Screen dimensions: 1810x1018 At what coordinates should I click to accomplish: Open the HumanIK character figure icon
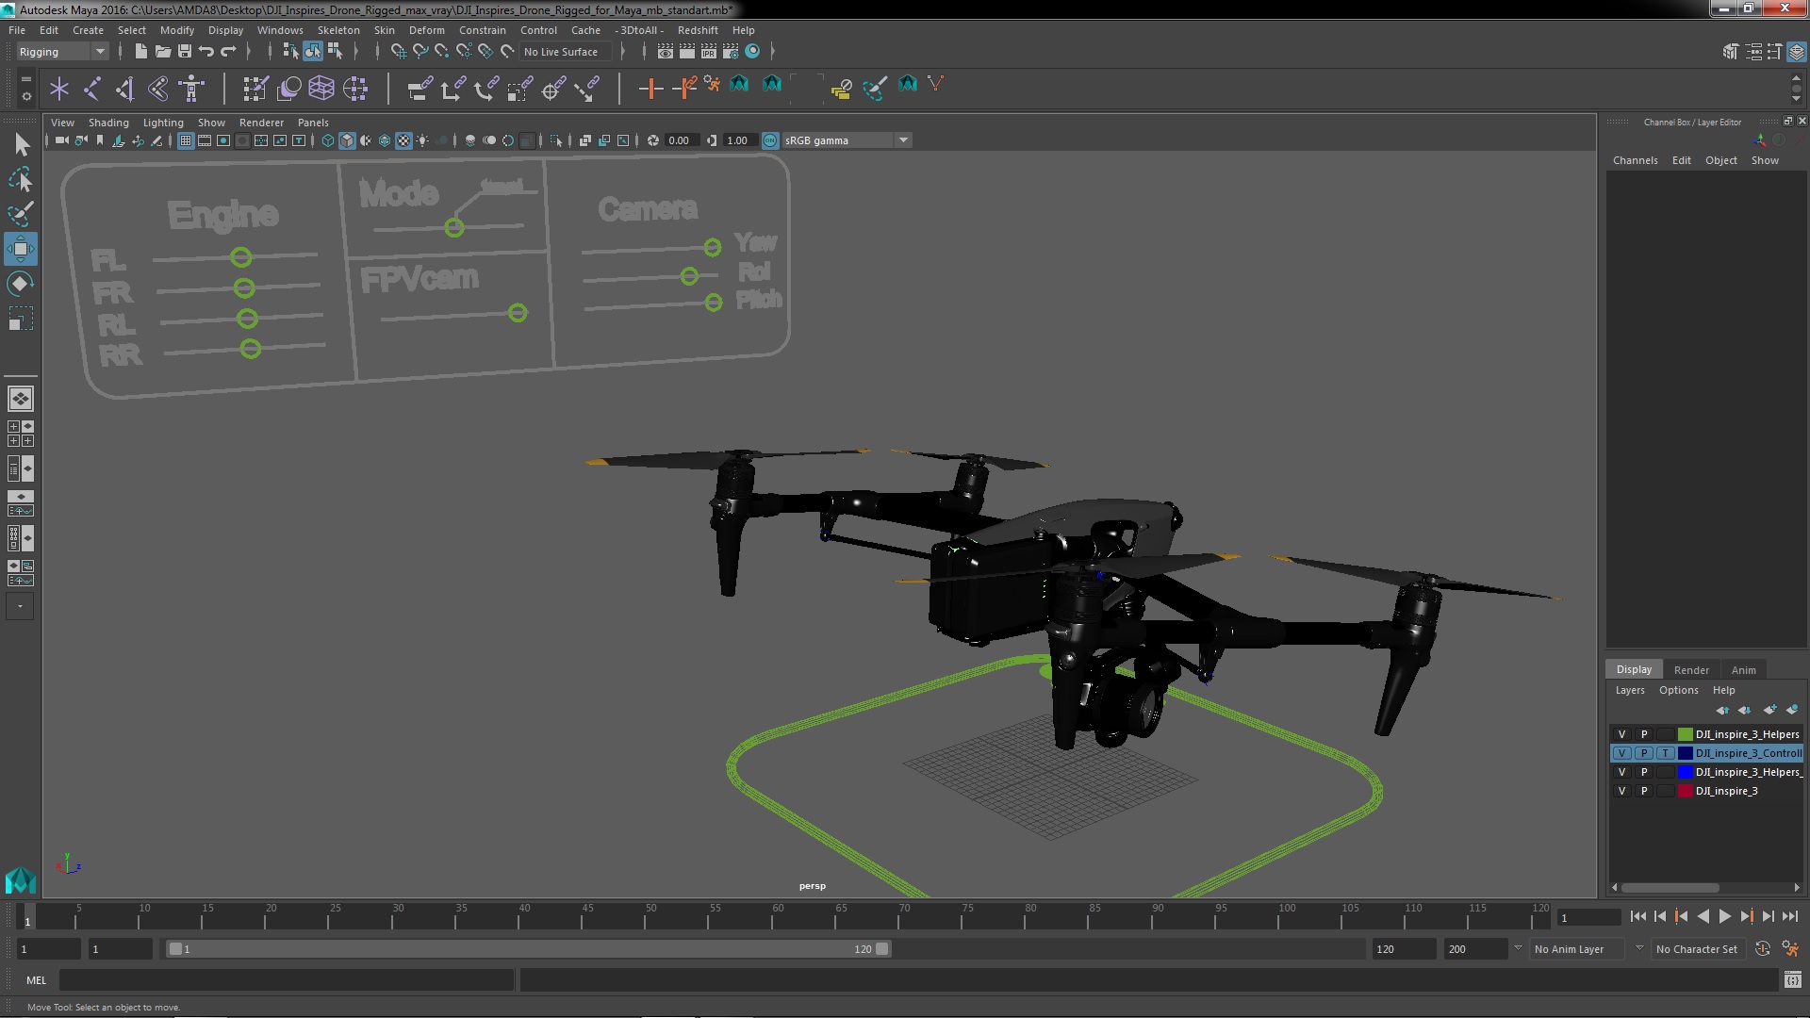[191, 89]
